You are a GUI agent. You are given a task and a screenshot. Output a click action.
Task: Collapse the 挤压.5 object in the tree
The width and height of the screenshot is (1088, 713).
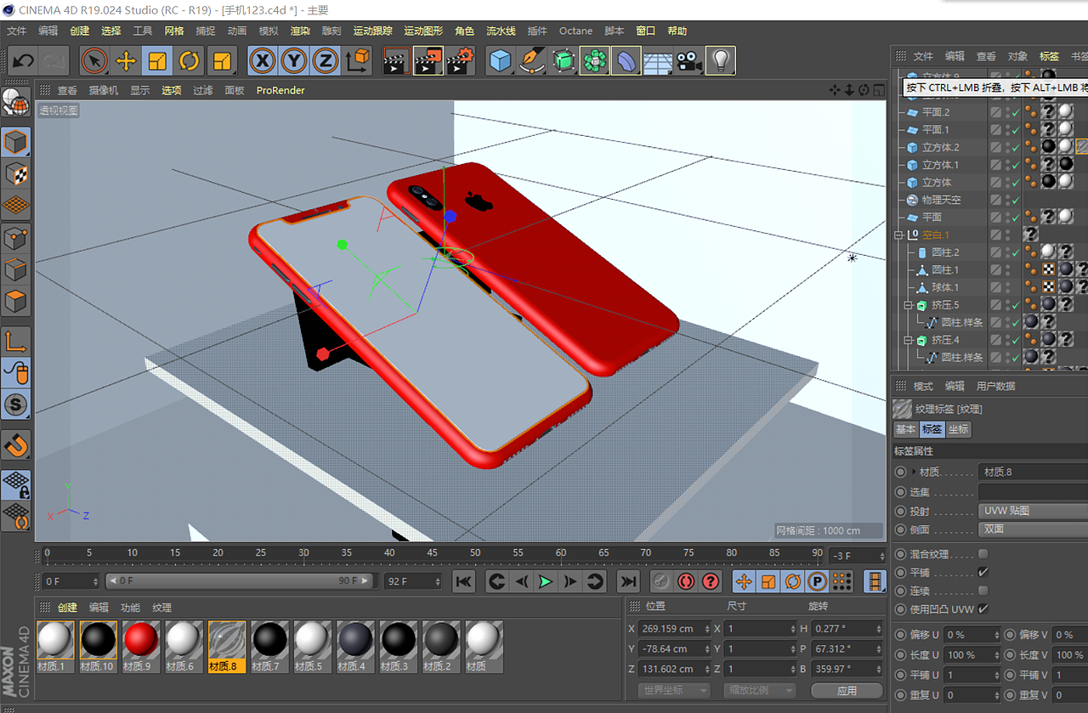point(909,305)
